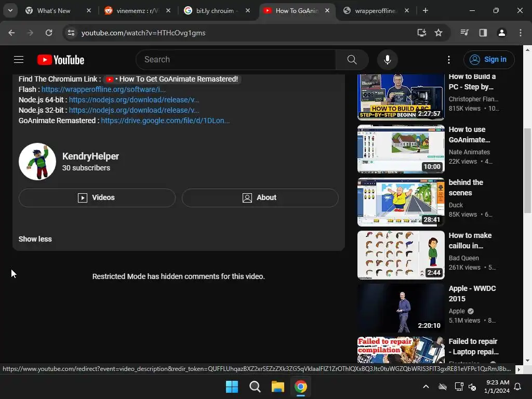Open the Node.js 32-bit download link

click(134, 110)
